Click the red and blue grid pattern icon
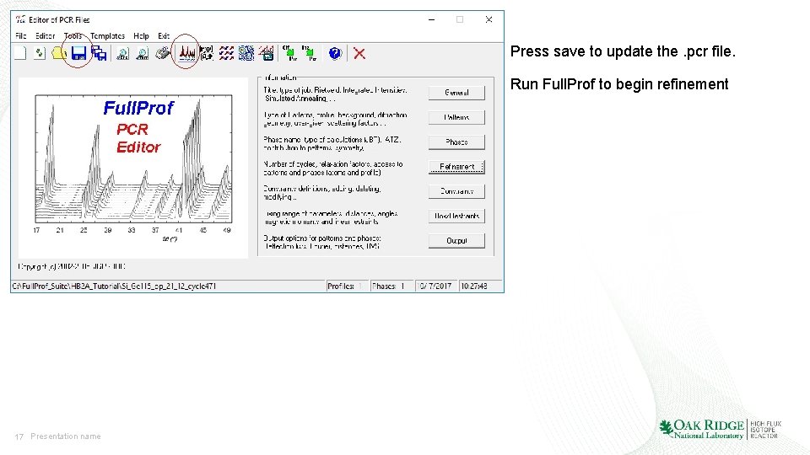 (x=226, y=53)
